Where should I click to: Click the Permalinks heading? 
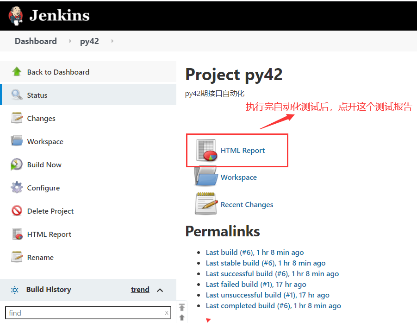click(x=223, y=231)
